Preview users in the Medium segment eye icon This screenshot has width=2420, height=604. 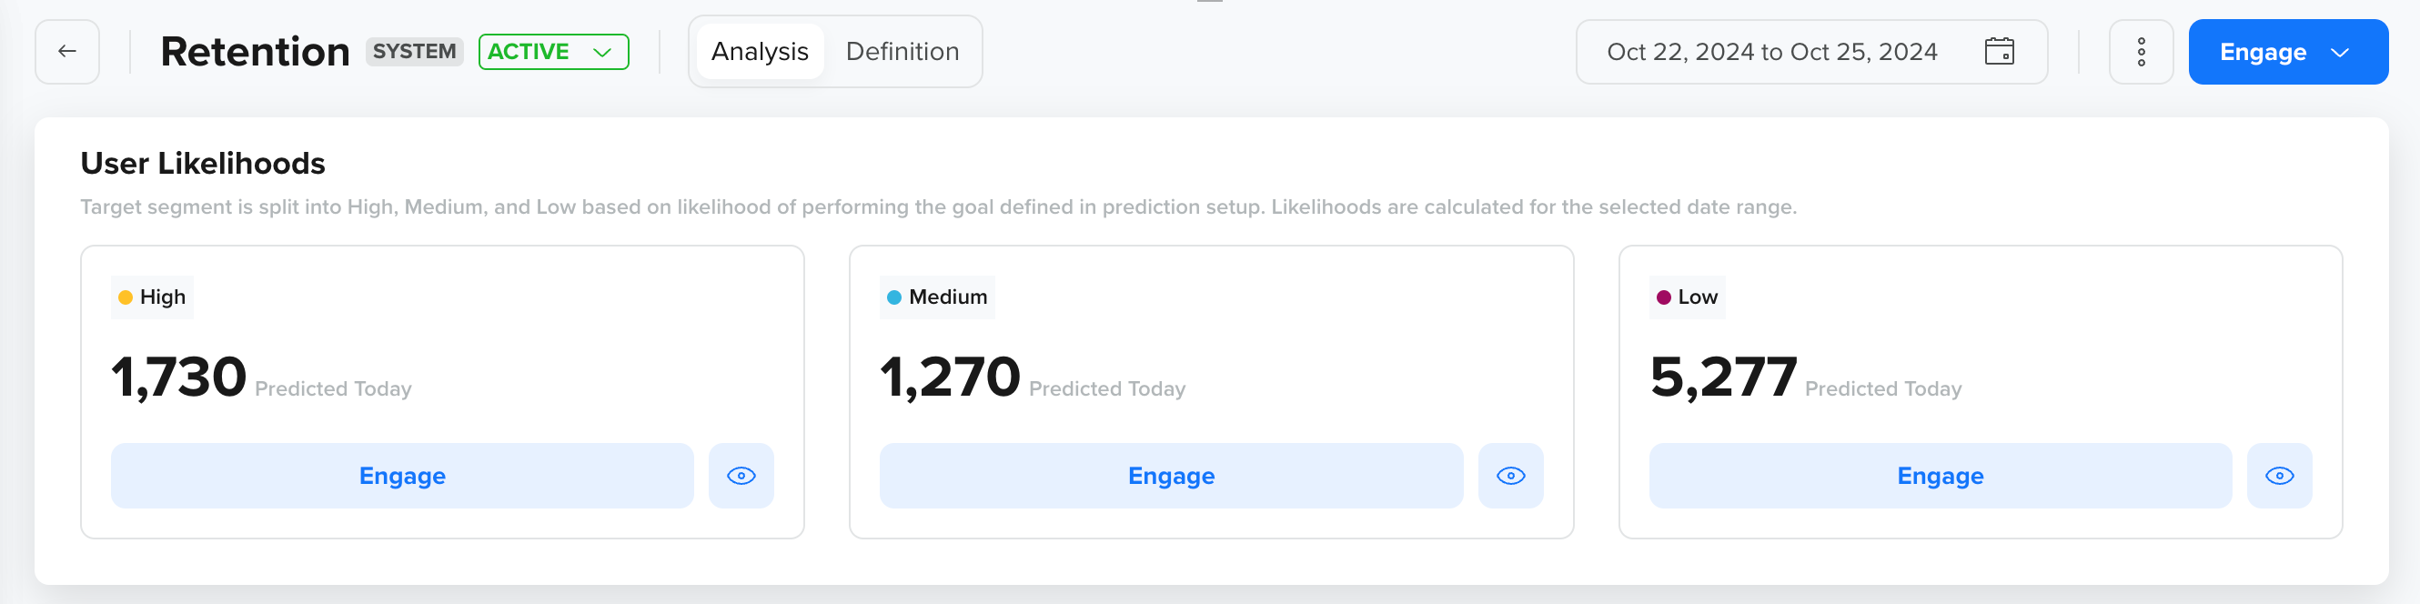[1510, 476]
